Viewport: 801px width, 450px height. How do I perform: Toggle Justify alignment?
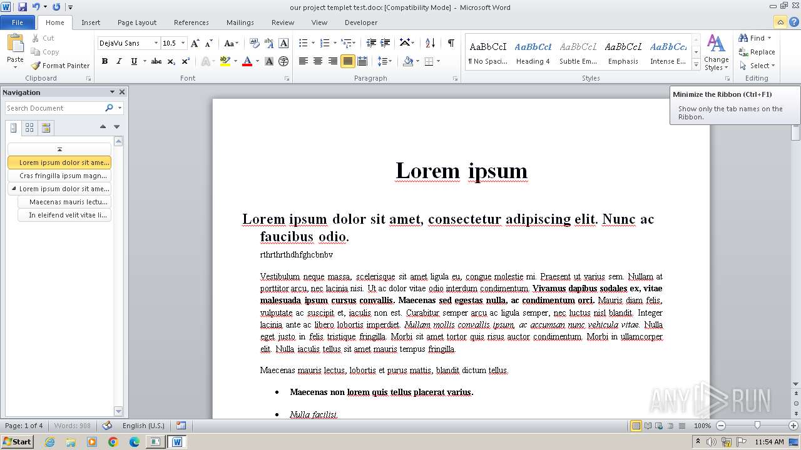347,61
